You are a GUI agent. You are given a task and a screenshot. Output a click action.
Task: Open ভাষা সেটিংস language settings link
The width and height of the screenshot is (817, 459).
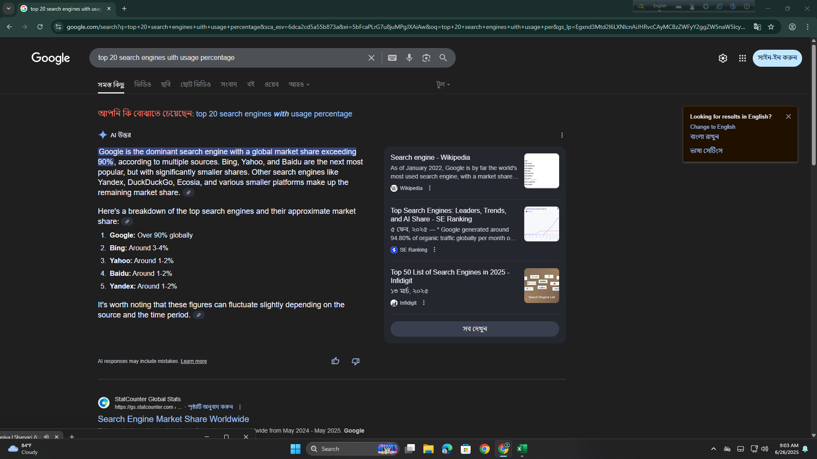click(x=706, y=150)
